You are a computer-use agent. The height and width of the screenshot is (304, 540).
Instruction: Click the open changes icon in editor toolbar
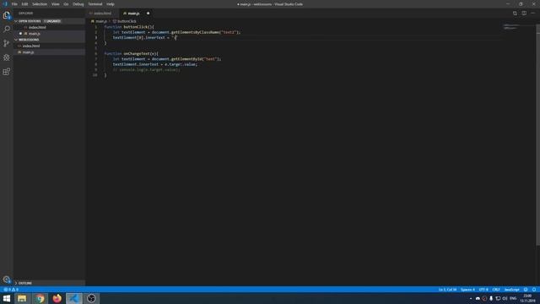pyautogui.click(x=515, y=14)
